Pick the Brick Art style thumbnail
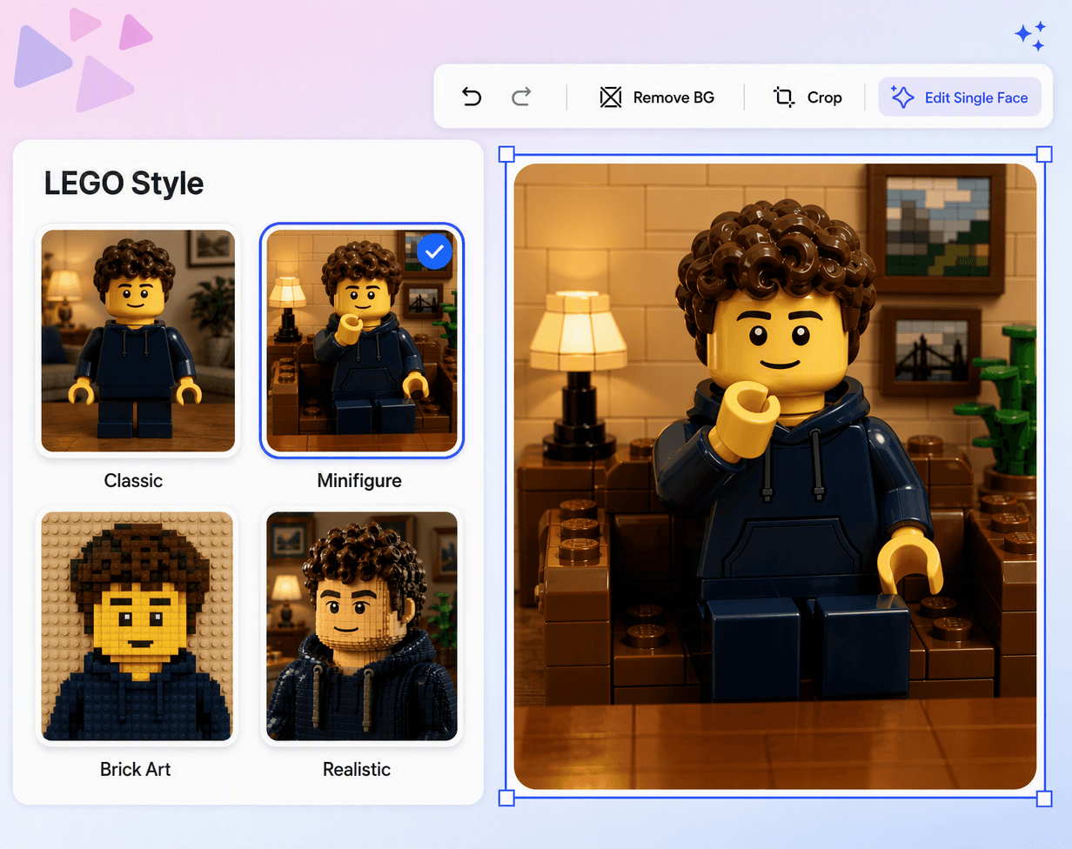The height and width of the screenshot is (849, 1072). [137, 626]
